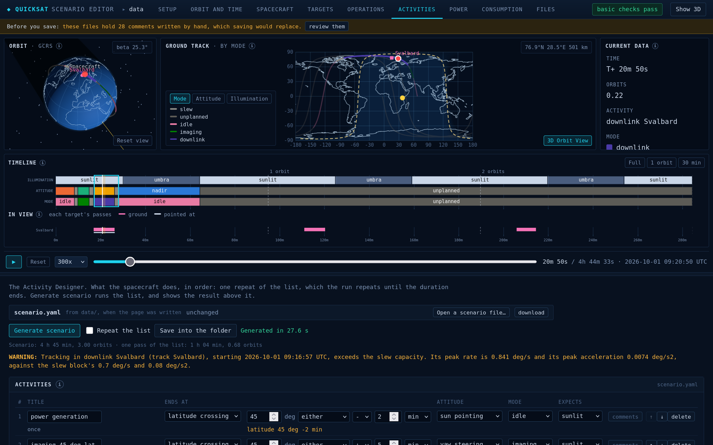Delete the power generation activity
Viewport: 713px width, 445px height.
coord(681,417)
